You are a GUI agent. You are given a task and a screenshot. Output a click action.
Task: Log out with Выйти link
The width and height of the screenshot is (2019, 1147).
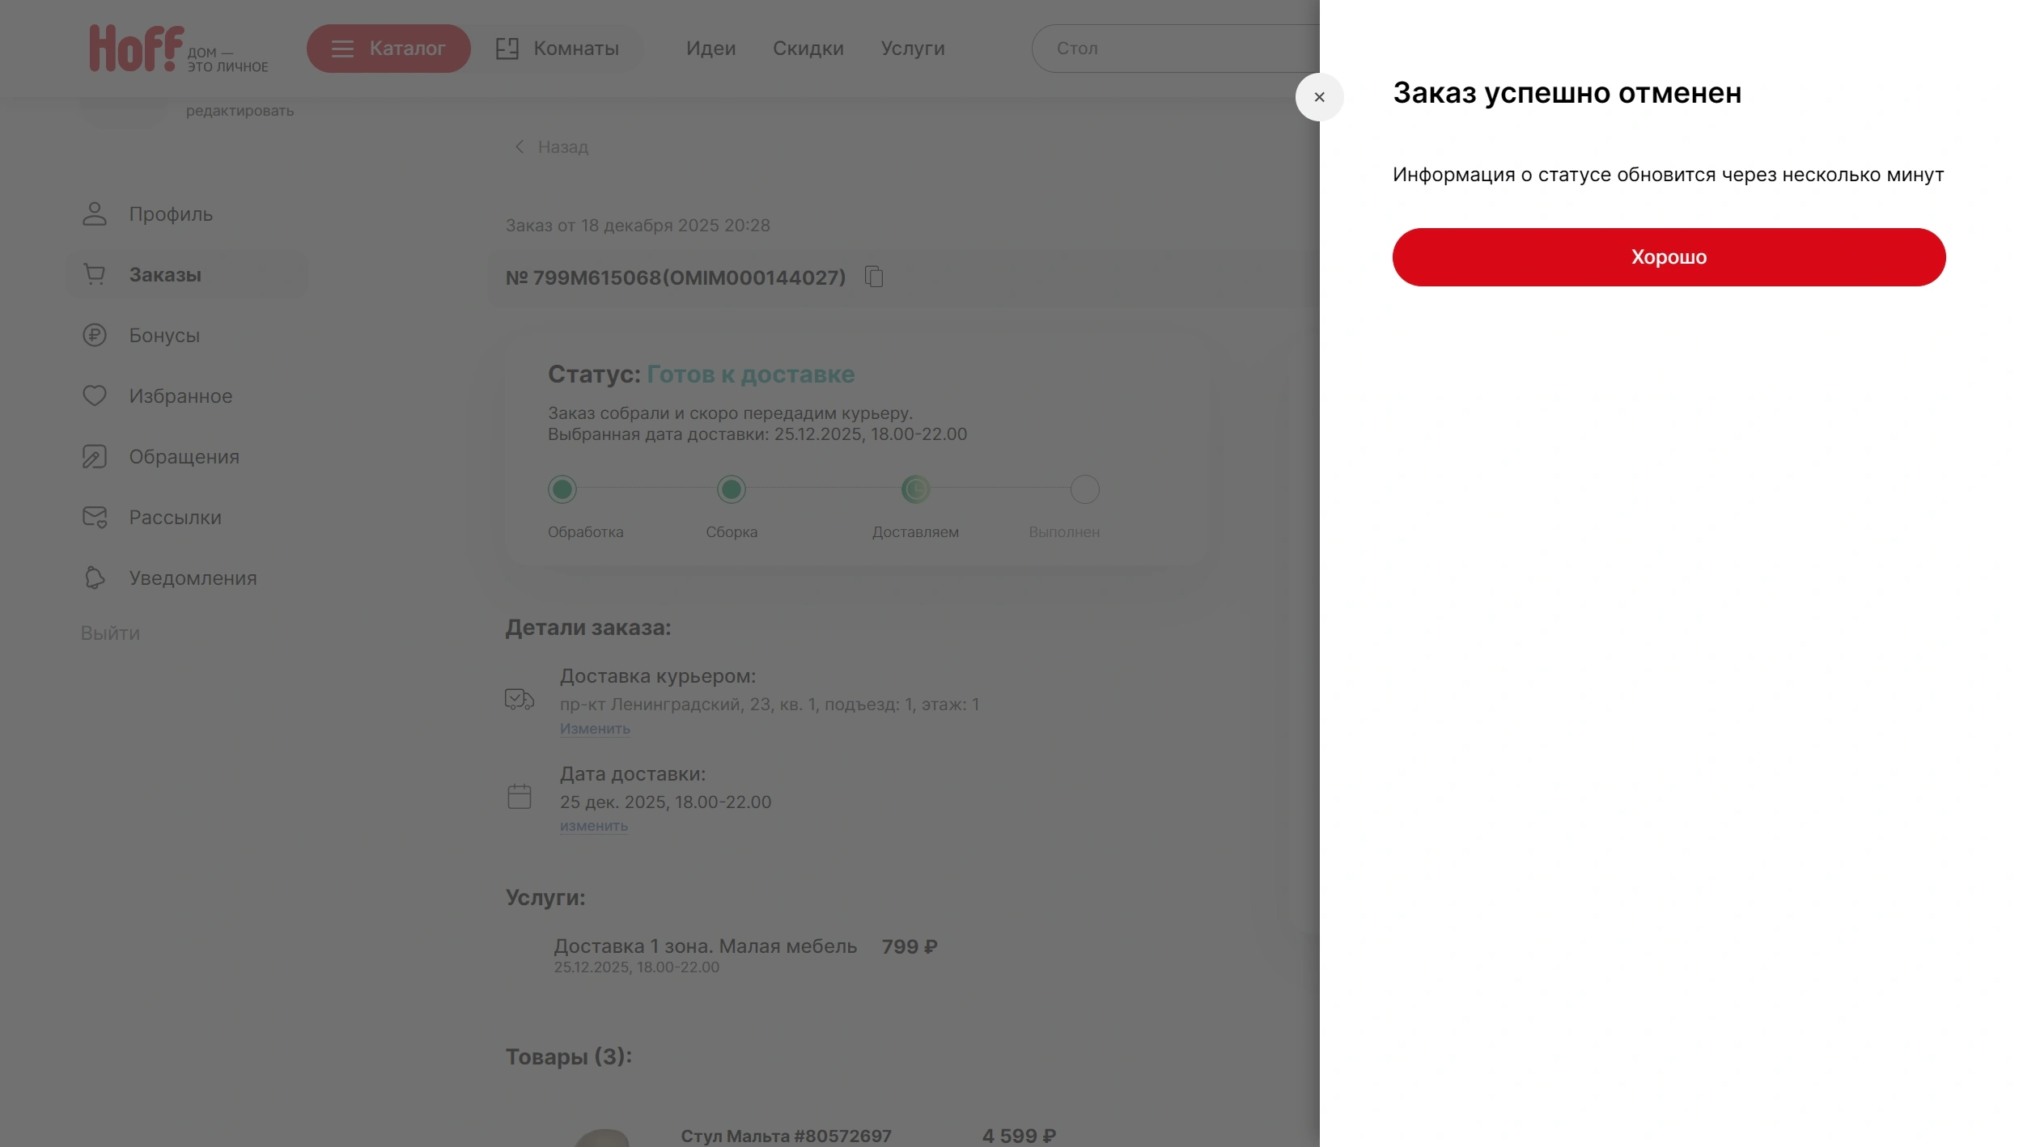110,633
